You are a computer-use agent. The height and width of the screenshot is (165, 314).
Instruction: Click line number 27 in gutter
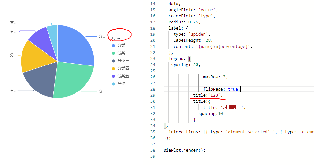153,83
